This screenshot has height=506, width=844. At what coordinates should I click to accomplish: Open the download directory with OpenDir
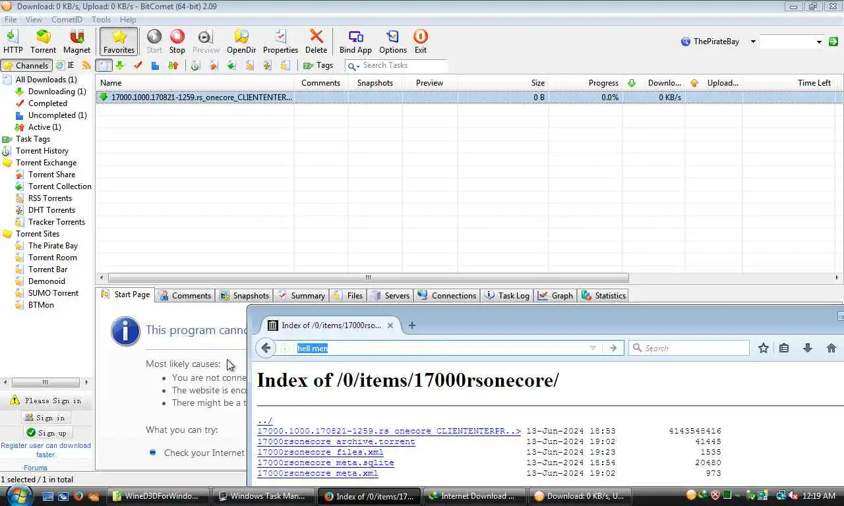pyautogui.click(x=241, y=41)
